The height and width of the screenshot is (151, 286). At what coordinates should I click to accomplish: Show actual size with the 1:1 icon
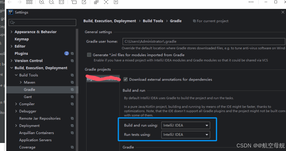pyautogui.click(x=62, y=2)
